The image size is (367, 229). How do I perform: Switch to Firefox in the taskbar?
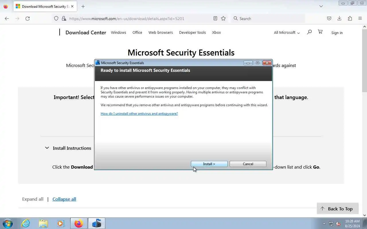79,223
